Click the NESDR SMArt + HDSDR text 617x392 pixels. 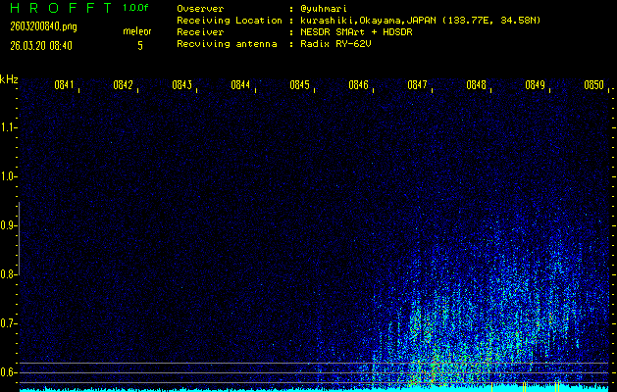coord(356,32)
